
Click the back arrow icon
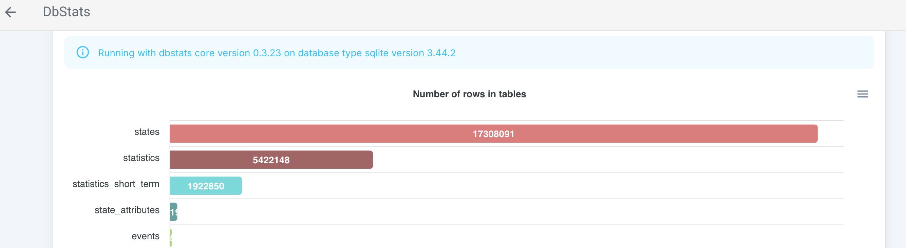pos(11,12)
